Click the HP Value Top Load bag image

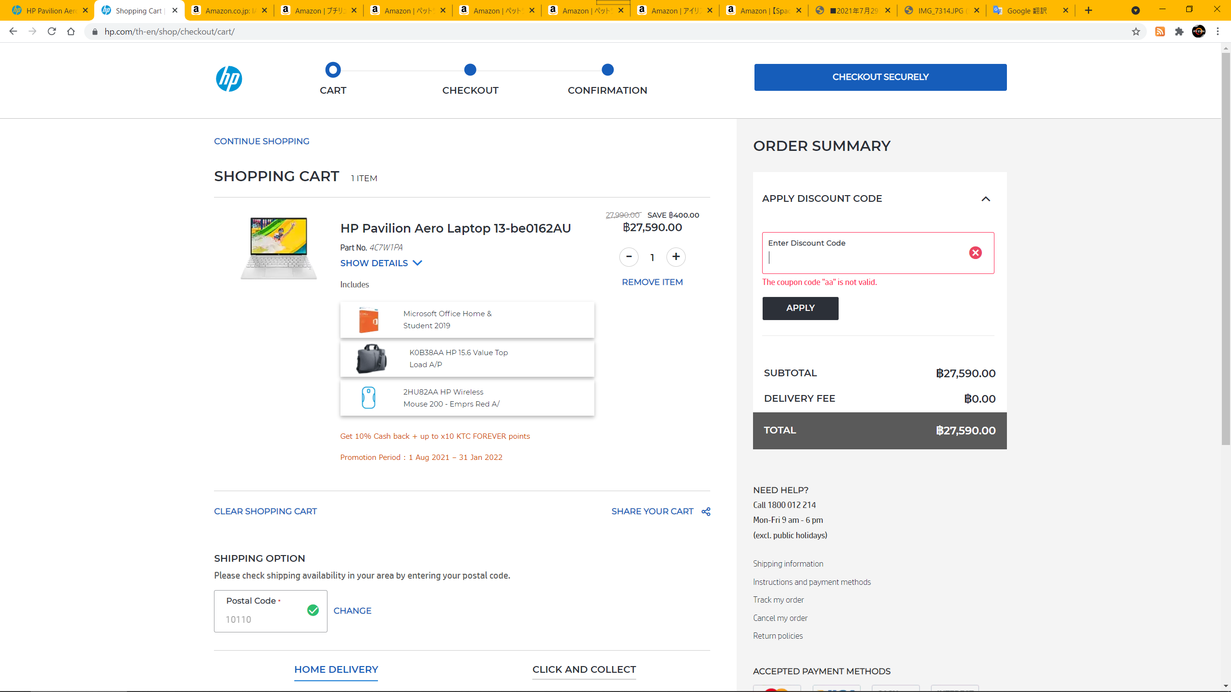tap(371, 359)
